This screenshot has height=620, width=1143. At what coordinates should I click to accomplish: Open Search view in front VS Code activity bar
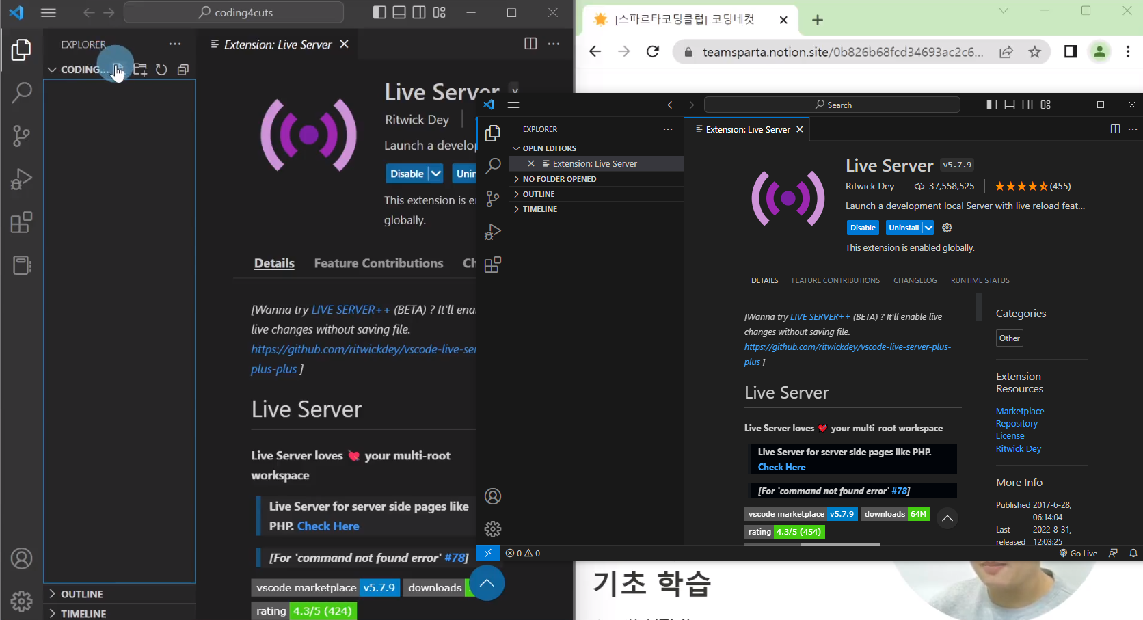pos(493,165)
